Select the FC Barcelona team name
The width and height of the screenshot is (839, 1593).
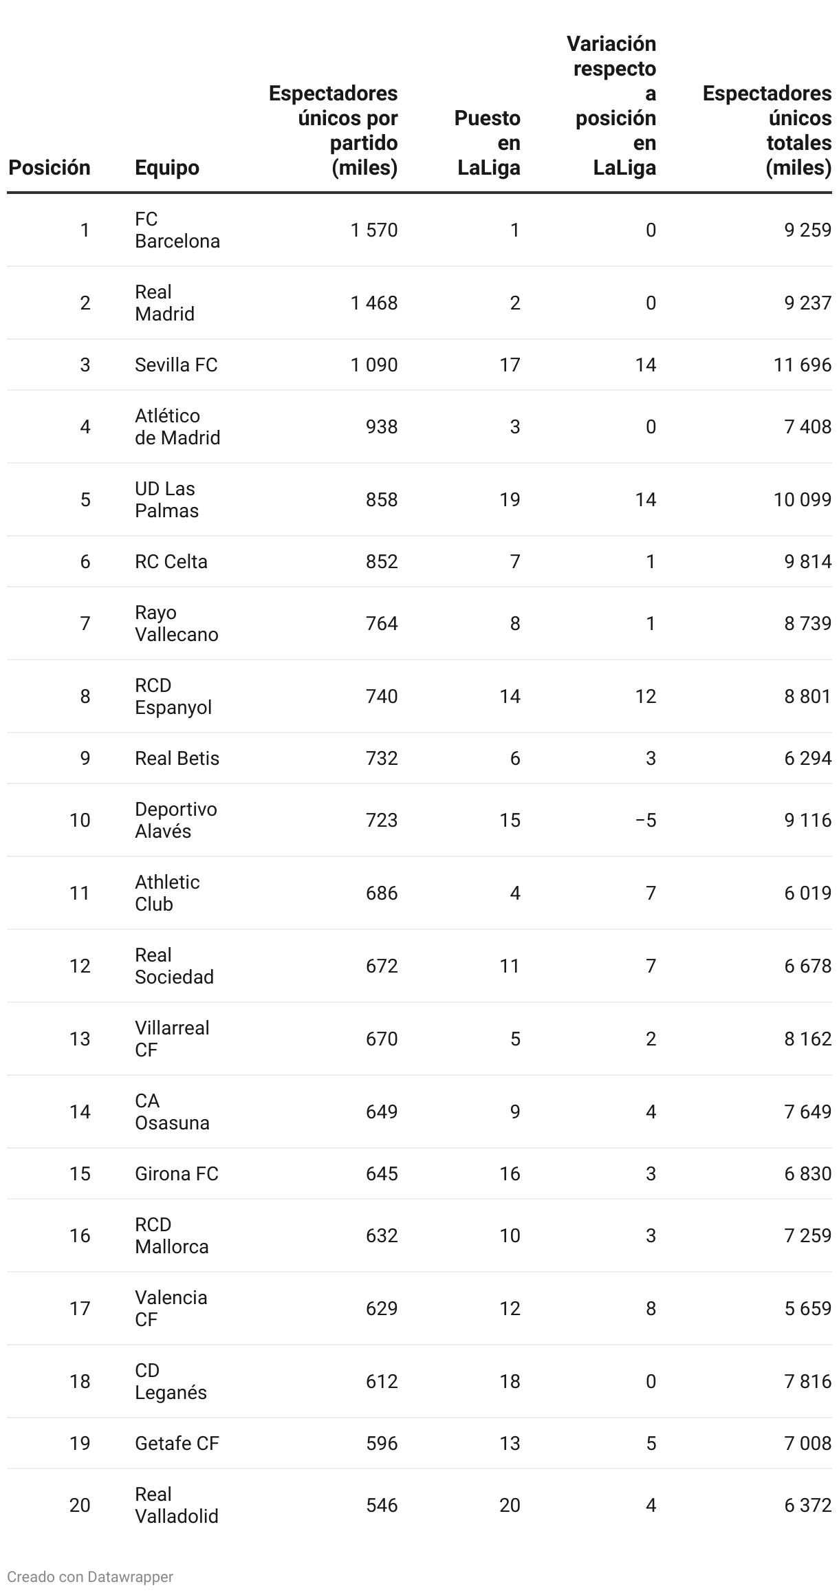[177, 230]
